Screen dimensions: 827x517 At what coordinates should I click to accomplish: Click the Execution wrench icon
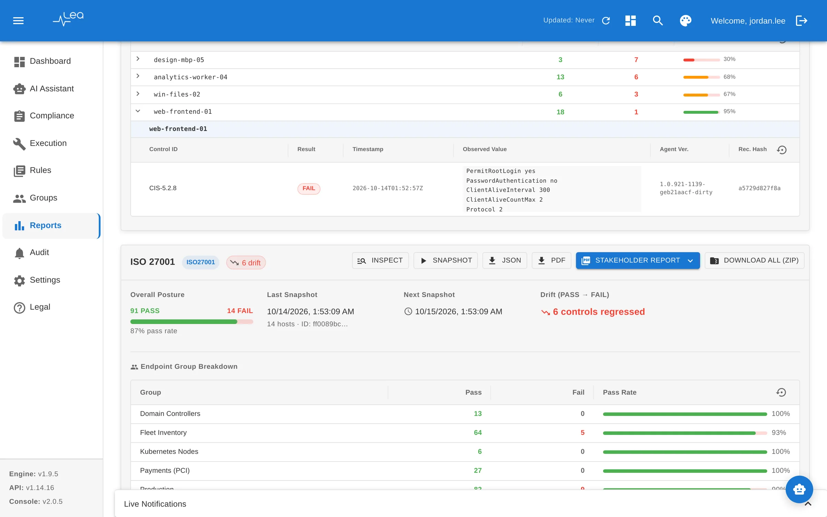pyautogui.click(x=19, y=144)
